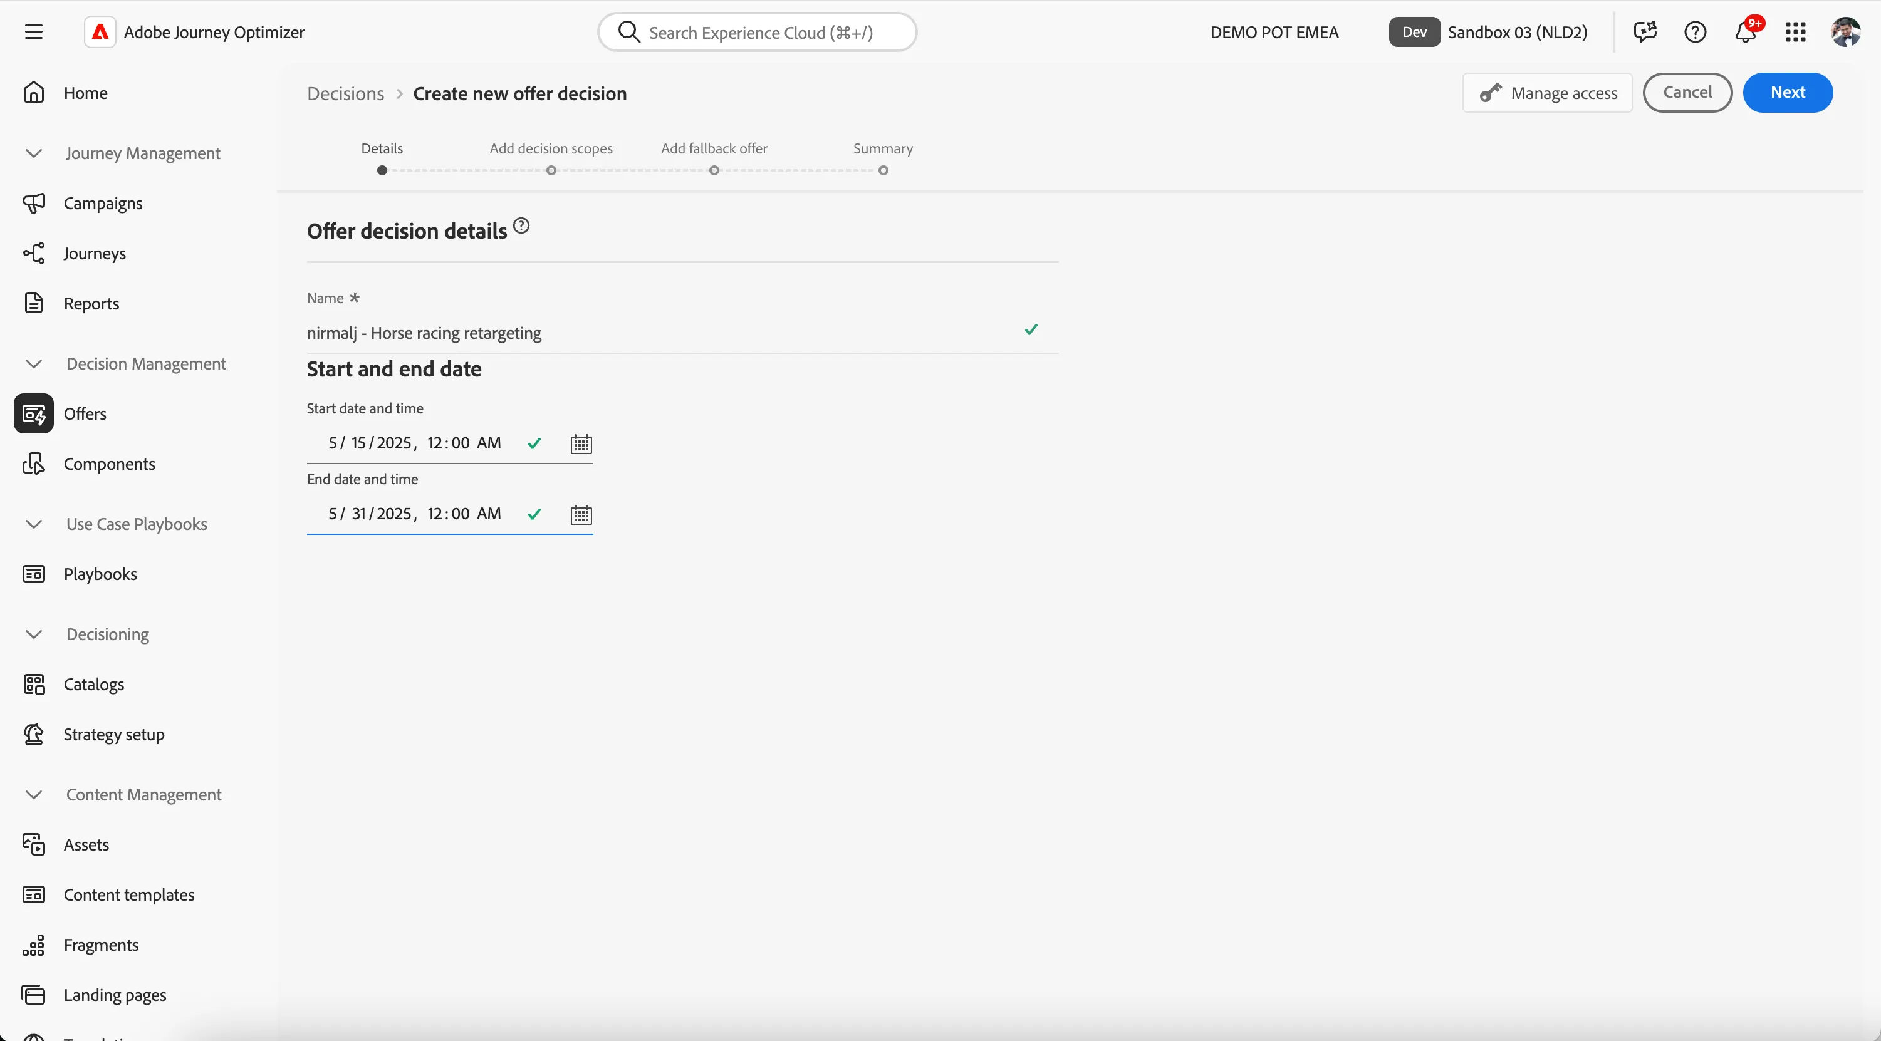
Task: Click the Name input field
Action: click(x=682, y=333)
